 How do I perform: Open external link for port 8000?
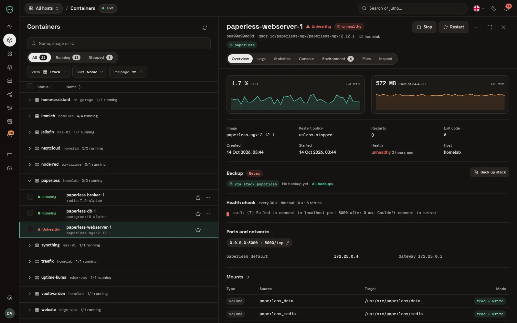(x=287, y=243)
